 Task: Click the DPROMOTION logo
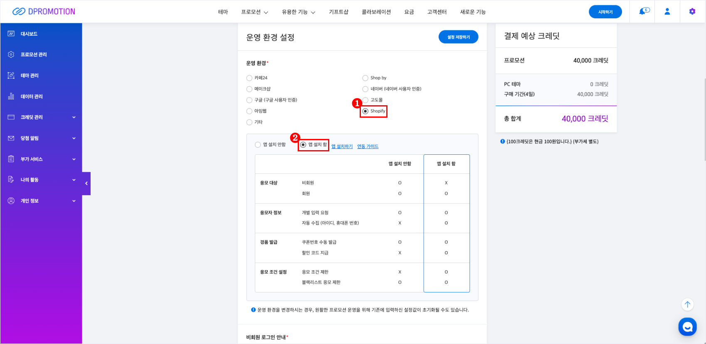pyautogui.click(x=44, y=12)
